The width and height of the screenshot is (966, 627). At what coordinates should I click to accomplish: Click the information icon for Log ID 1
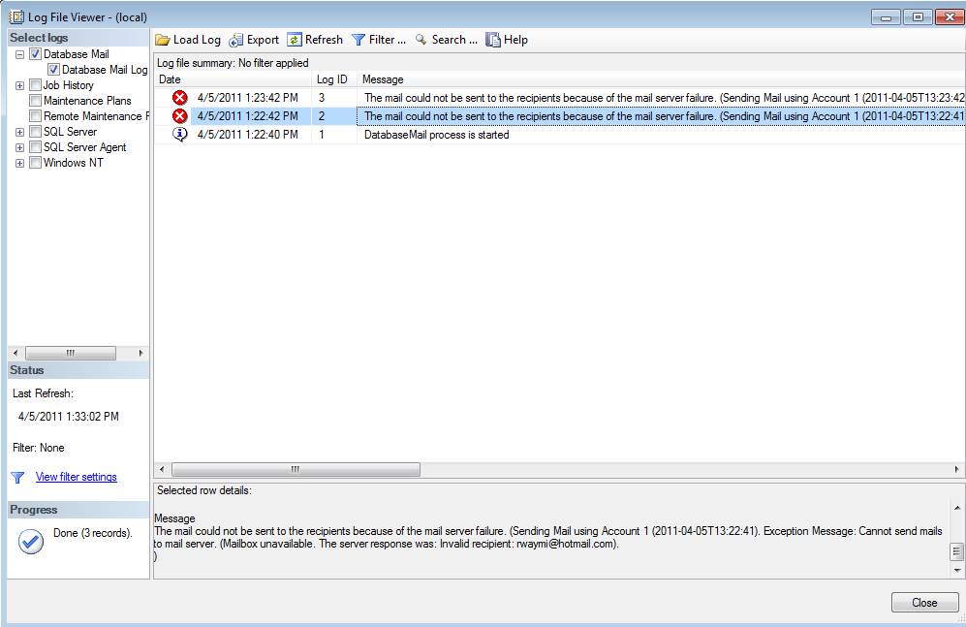tap(180, 135)
